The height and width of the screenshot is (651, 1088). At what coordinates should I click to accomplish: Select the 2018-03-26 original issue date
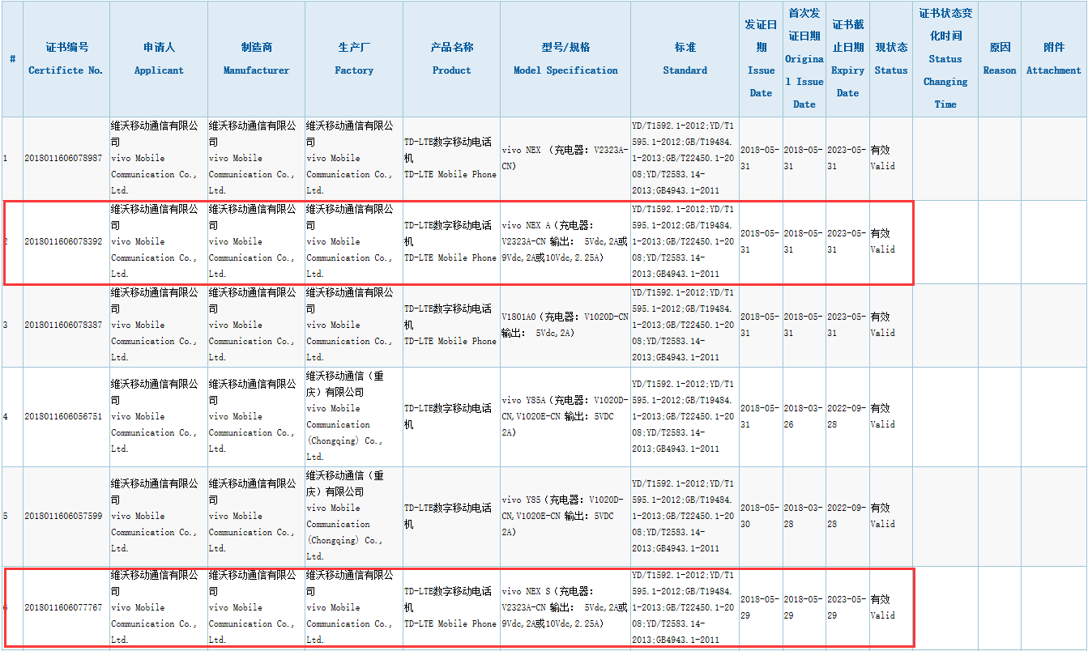coord(804,417)
